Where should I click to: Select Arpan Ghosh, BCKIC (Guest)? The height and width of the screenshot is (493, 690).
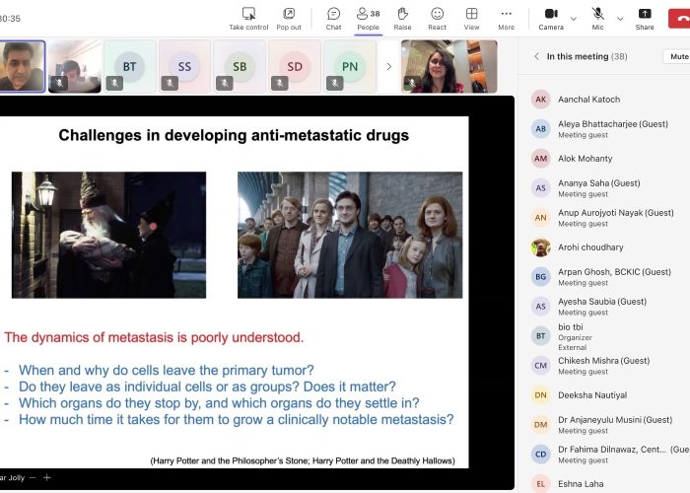click(608, 276)
